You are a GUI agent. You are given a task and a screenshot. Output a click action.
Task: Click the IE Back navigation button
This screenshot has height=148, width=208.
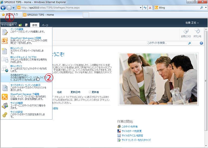point(3,8)
